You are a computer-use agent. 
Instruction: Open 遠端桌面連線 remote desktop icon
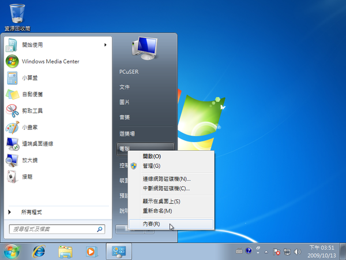click(12, 144)
